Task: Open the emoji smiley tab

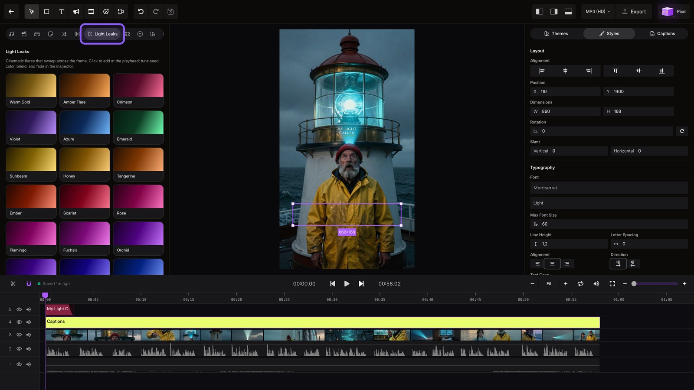Action: coord(140,34)
